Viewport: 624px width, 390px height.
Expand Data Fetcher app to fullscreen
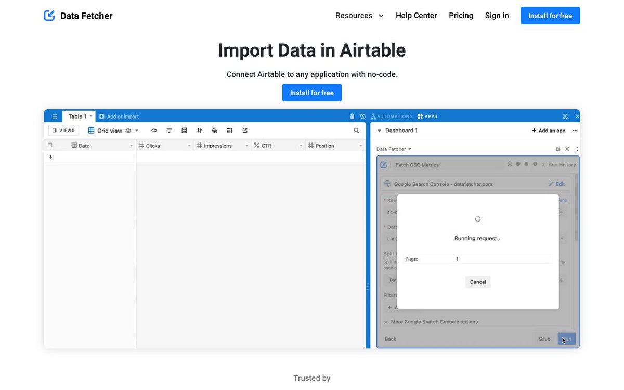coord(567,149)
